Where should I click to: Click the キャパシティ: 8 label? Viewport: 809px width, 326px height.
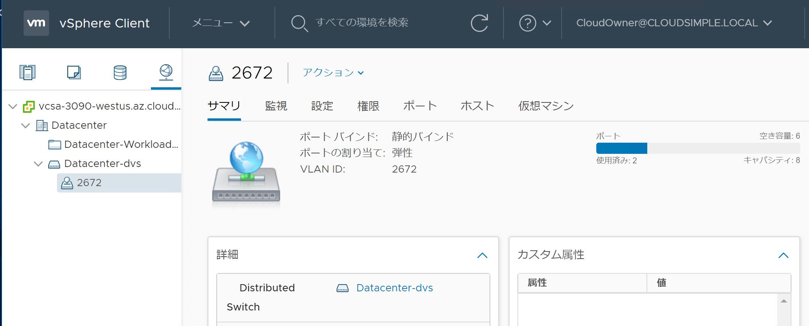tap(772, 160)
